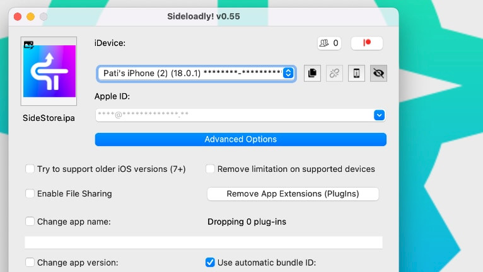Viewport: 483px width, 272px height.
Task: Click the SideStore.ipa file name label
Action: pyautogui.click(x=49, y=118)
